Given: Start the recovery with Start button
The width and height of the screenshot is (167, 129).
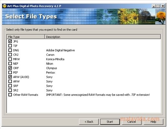Looking at the screenshot, I should [110, 122].
